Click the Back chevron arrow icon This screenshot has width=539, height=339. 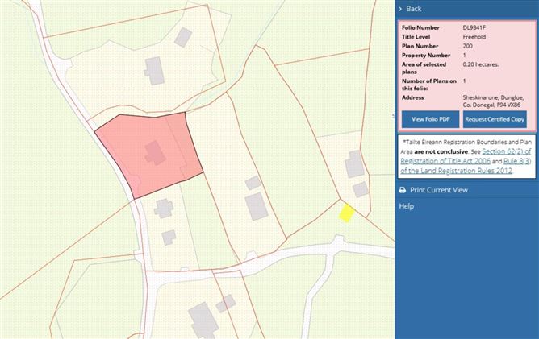point(400,9)
